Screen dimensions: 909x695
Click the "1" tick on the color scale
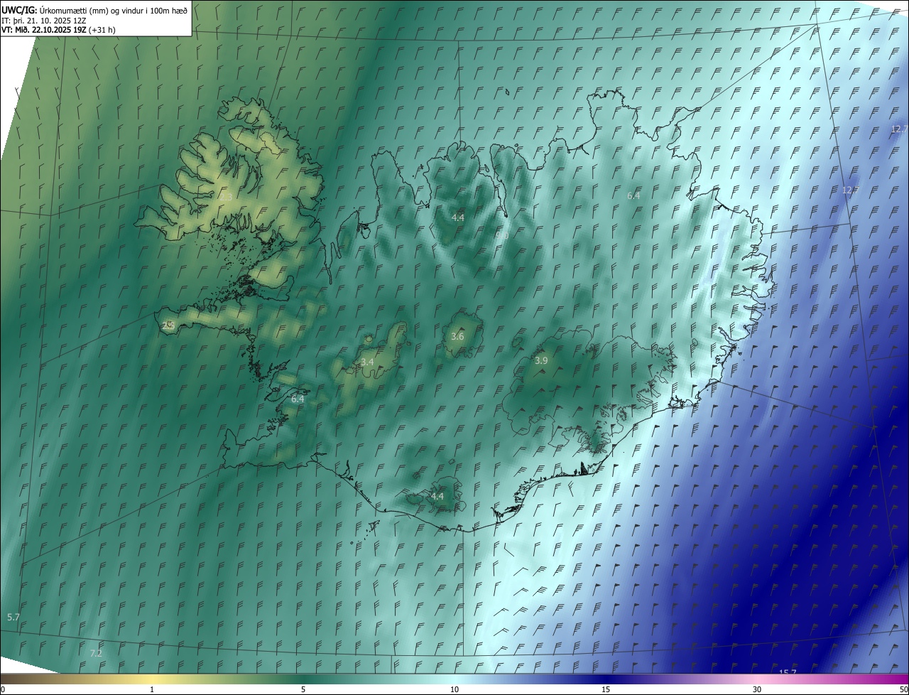[152, 689]
